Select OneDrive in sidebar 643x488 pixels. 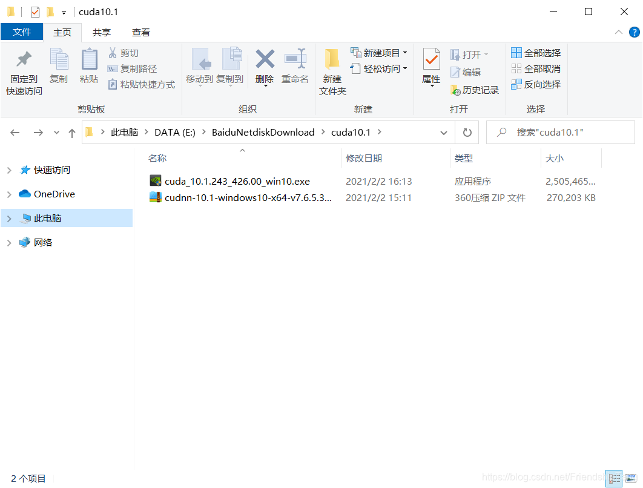[x=47, y=194]
